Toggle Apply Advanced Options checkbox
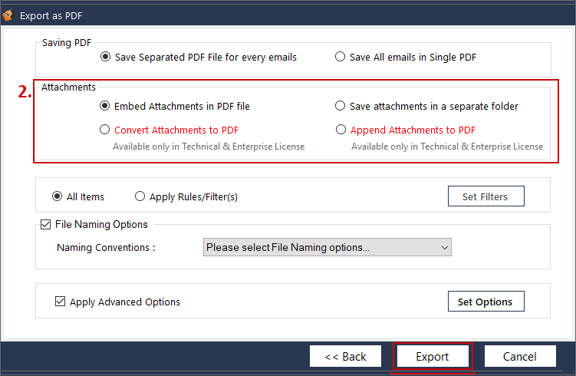This screenshot has height=376, width=576. 61,302
